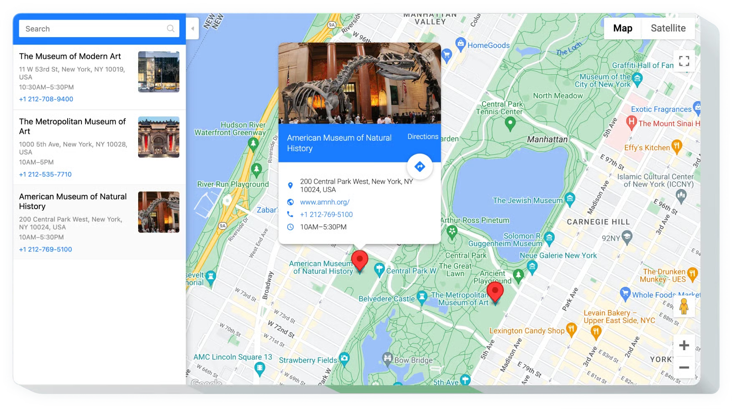This screenshot has height=409, width=733.
Task: Zoom in with the plus button
Action: [x=684, y=345]
